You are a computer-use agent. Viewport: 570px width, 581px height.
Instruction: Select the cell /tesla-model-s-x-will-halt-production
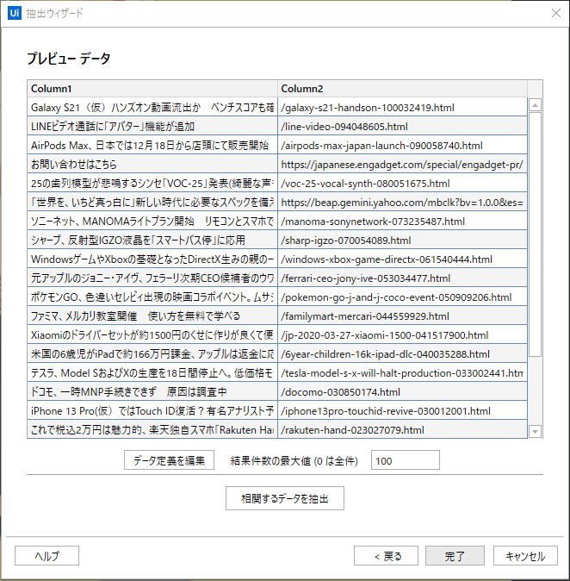coord(402,372)
